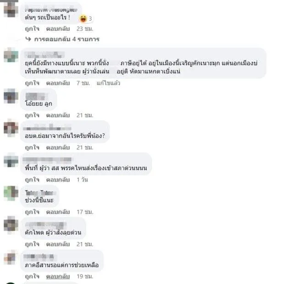Open avatar of the 'ช่วงนี้ชี้แนะ' commenter

click(x=11, y=193)
